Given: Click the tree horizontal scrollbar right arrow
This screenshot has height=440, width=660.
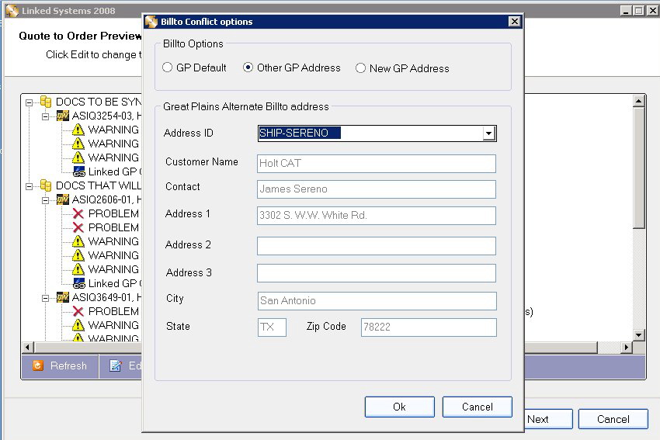Looking at the screenshot, I should (x=627, y=347).
